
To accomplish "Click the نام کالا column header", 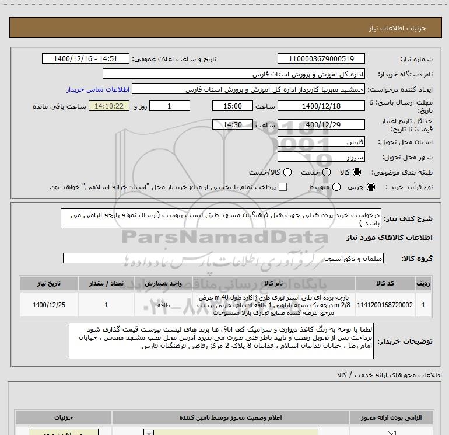I will 273,284.
